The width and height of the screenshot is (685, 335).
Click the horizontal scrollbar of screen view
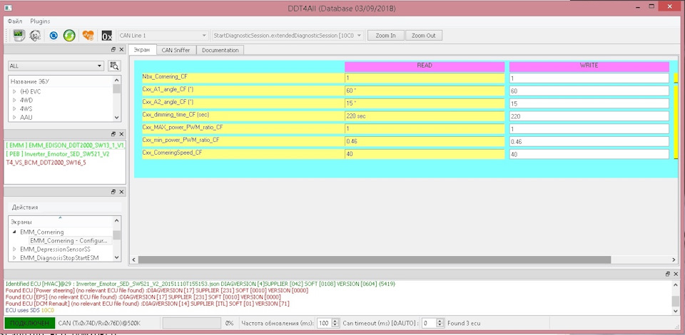(375, 259)
